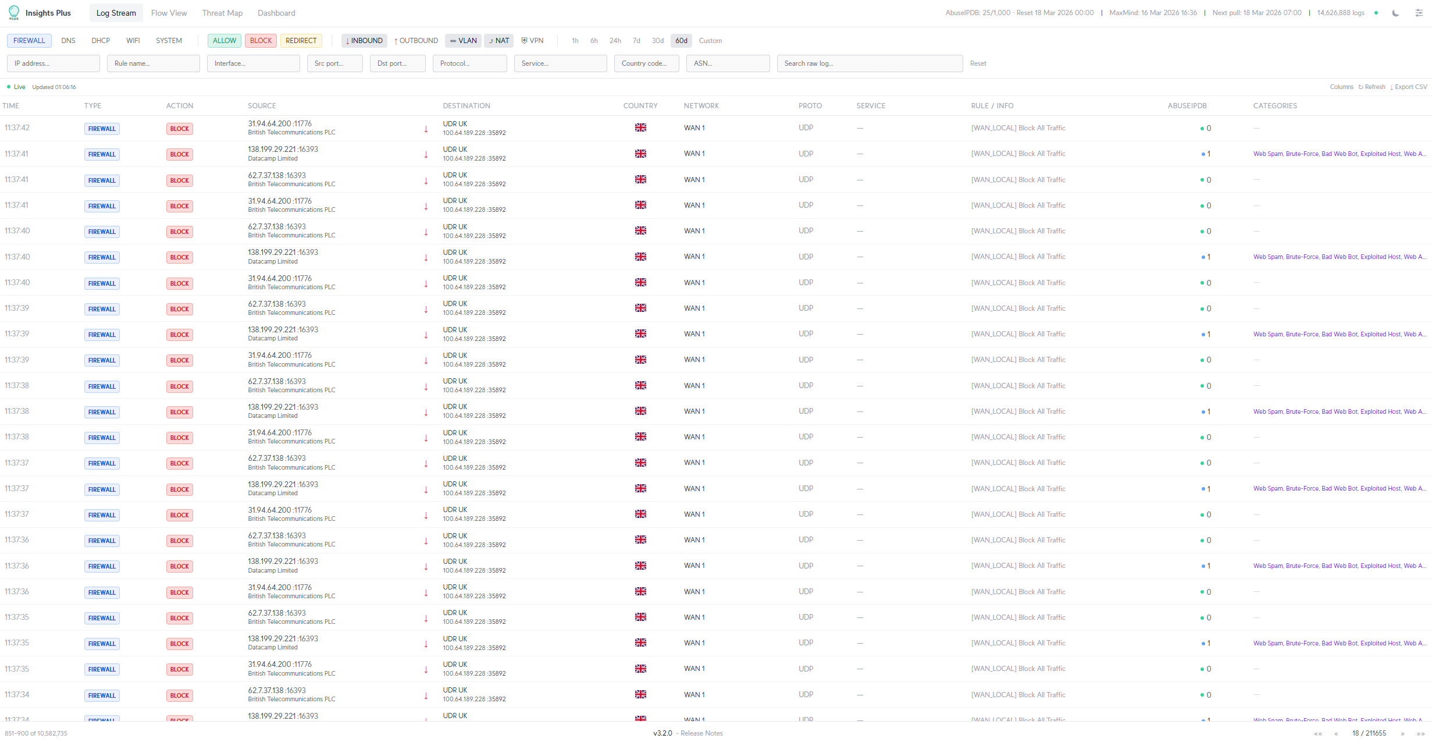This screenshot has height=742, width=1432.
Task: Go to next page arrow
Action: point(1402,733)
